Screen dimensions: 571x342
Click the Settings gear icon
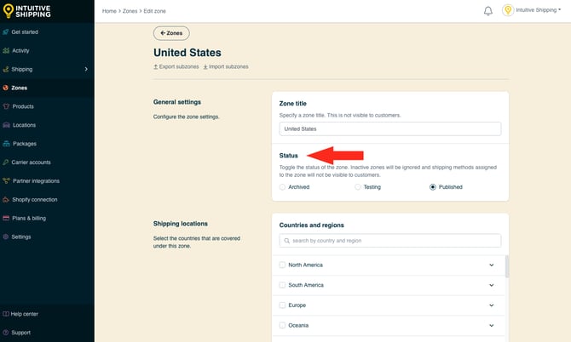click(5, 237)
